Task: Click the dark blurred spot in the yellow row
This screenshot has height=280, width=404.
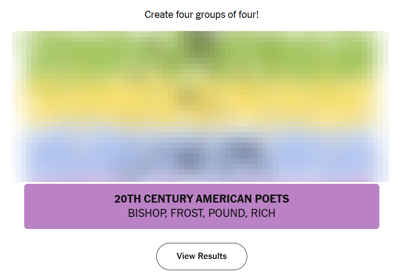Action: 188,98
